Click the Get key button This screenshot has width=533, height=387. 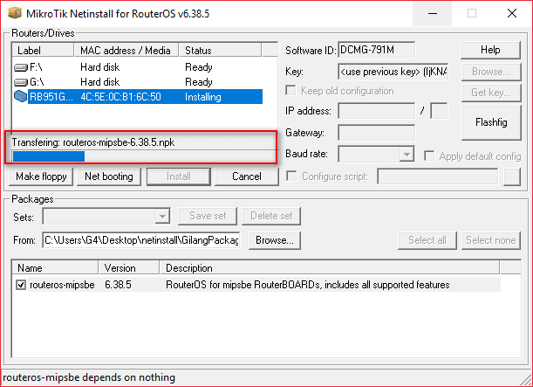pyautogui.click(x=491, y=93)
